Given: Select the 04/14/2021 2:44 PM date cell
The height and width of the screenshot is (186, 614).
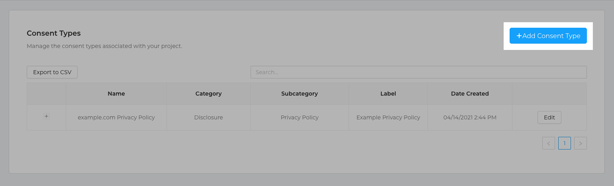Looking at the screenshot, I should coord(470,117).
